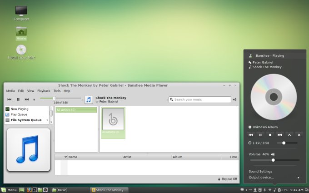Select the All Albums thumbnail
Screen dimensions: 309x193
point(113,123)
